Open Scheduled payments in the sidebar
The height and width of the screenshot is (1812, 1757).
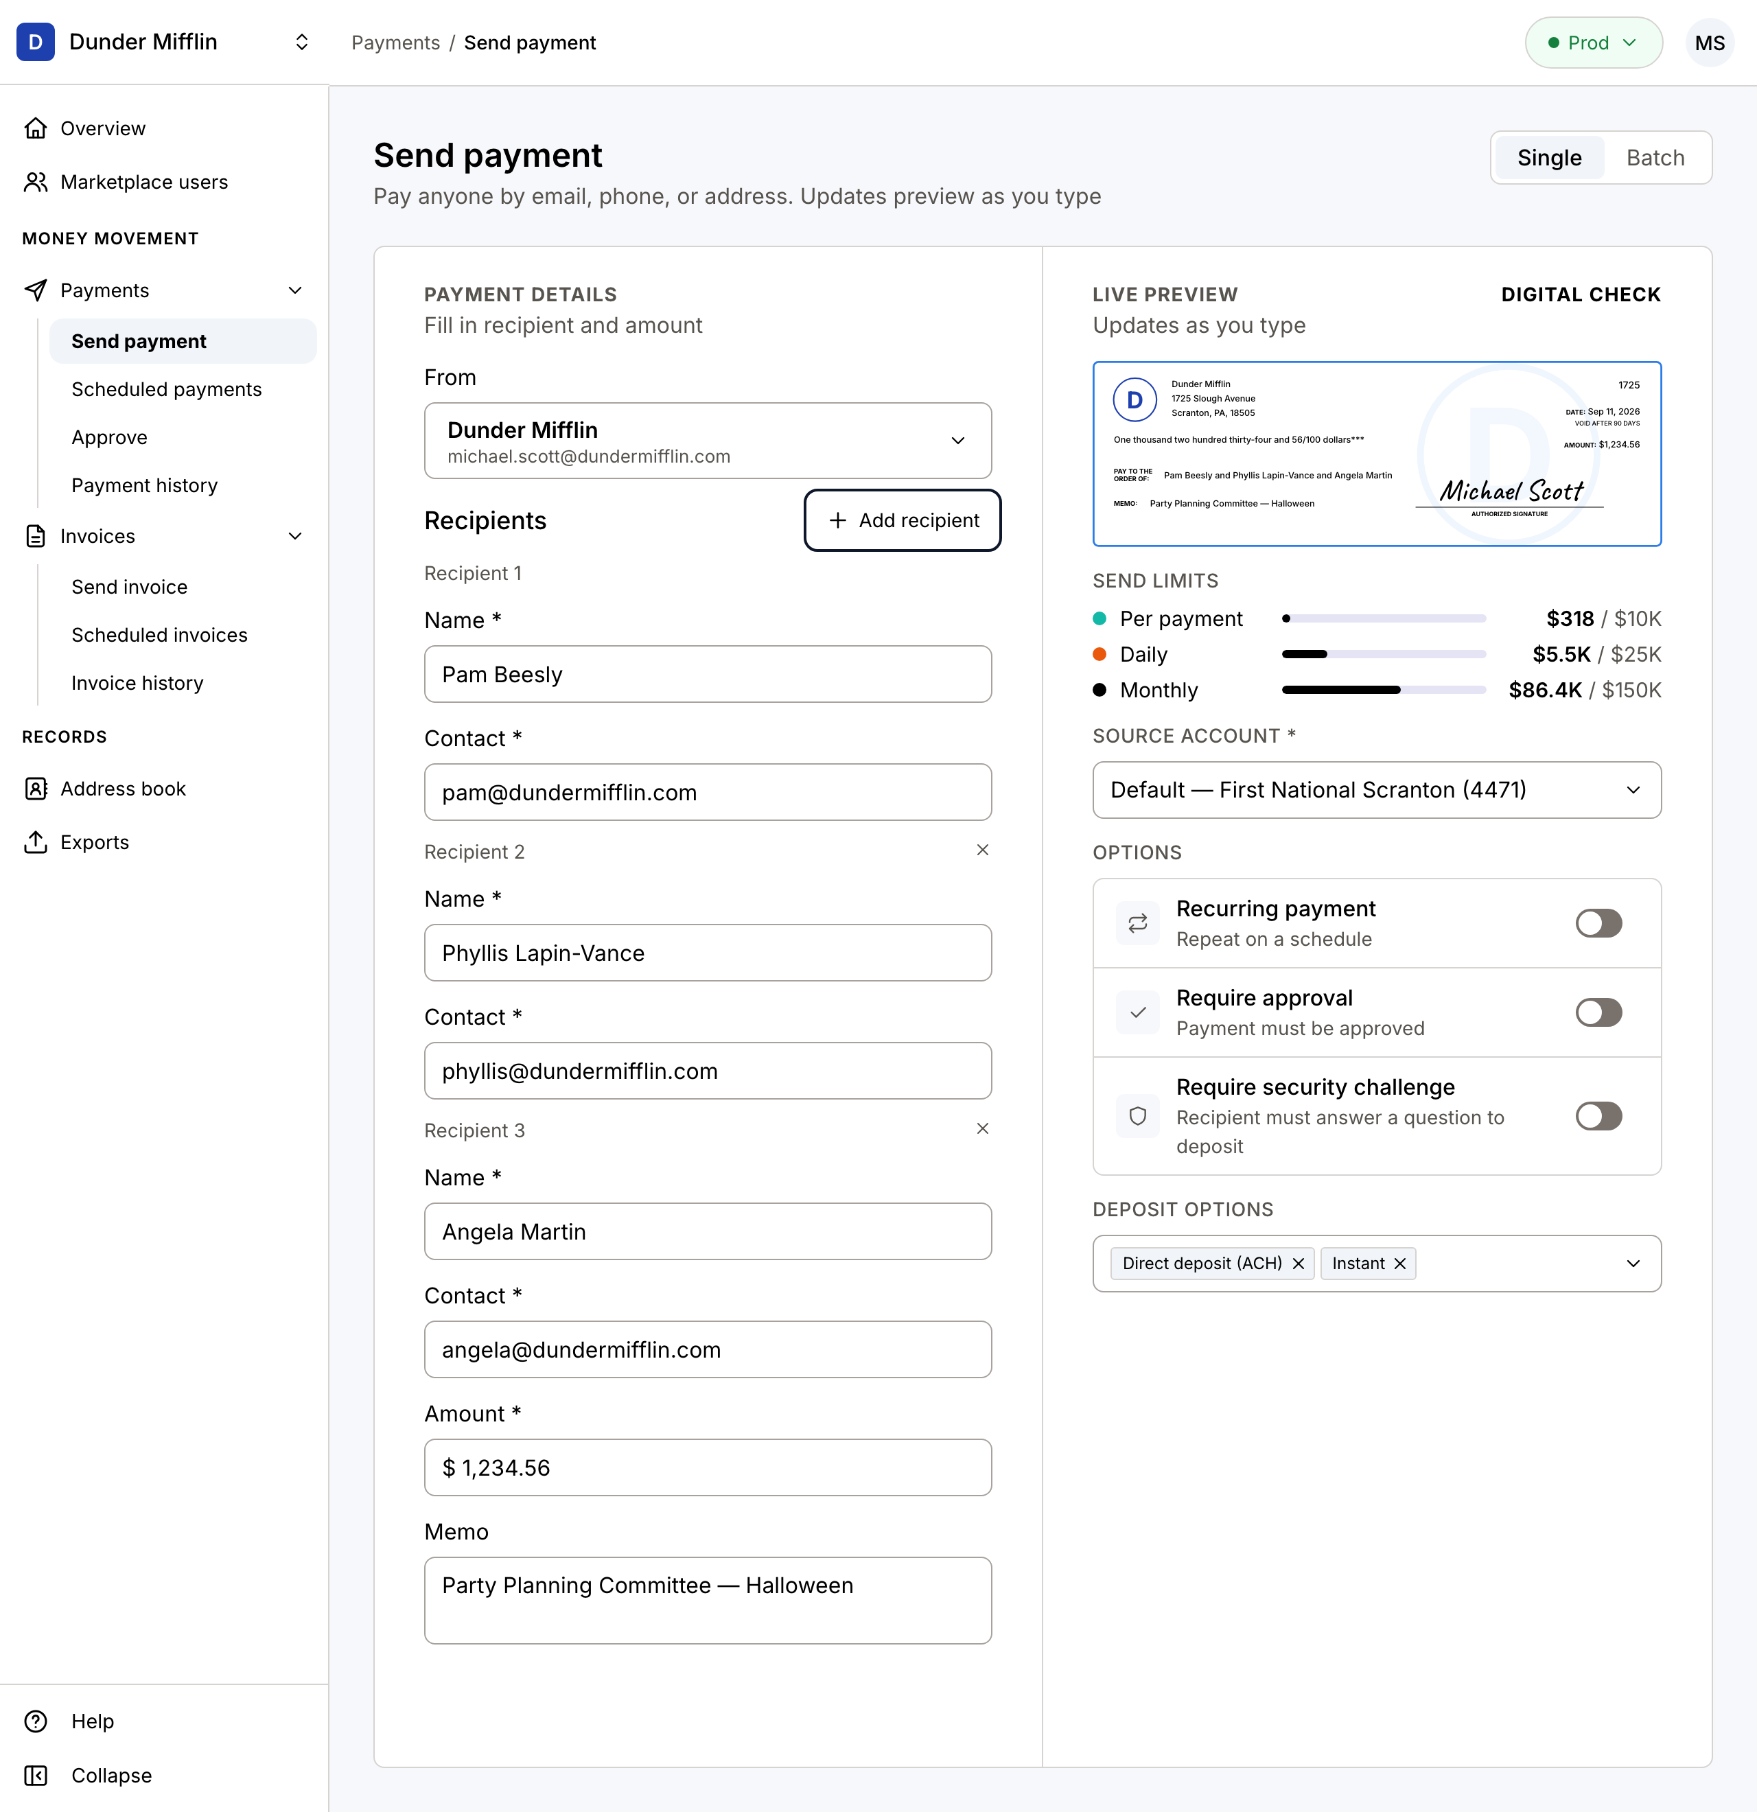coord(166,389)
